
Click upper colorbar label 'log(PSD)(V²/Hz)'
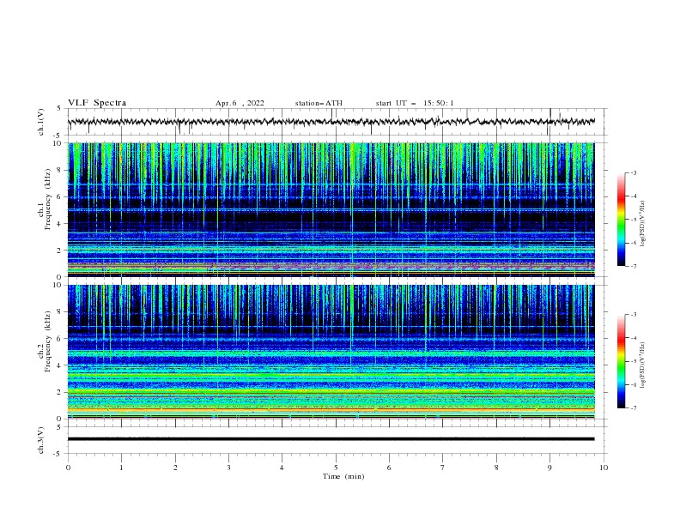click(x=643, y=224)
